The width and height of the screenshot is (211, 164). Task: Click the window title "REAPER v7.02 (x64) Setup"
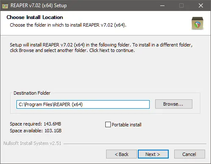[38, 5]
